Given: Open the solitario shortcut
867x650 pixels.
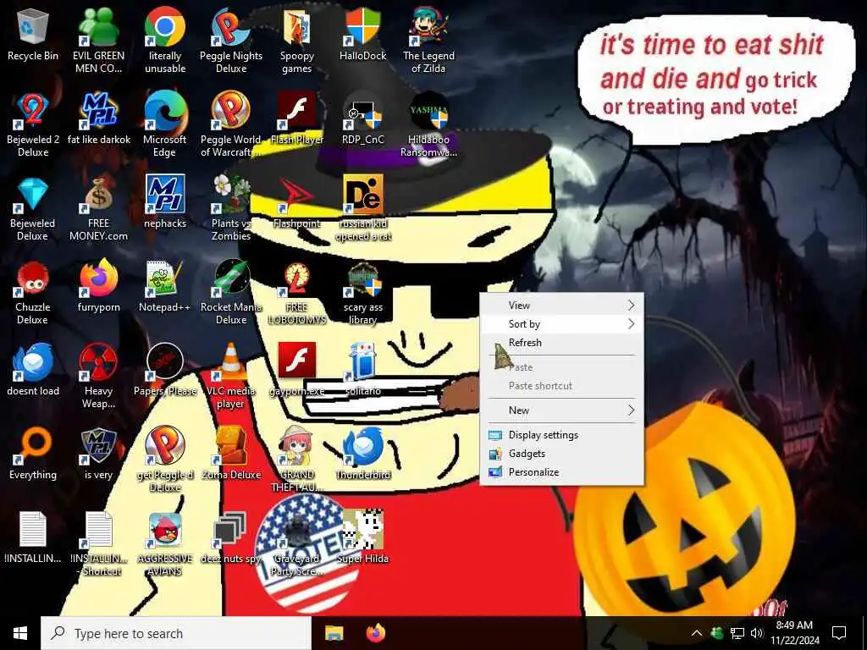Looking at the screenshot, I should click(362, 371).
